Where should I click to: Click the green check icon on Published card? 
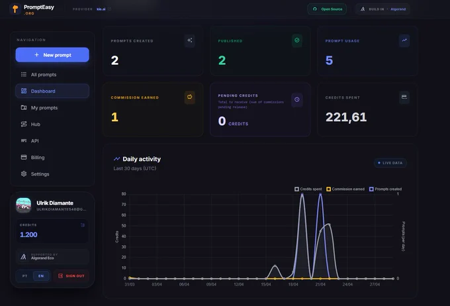tap(297, 40)
